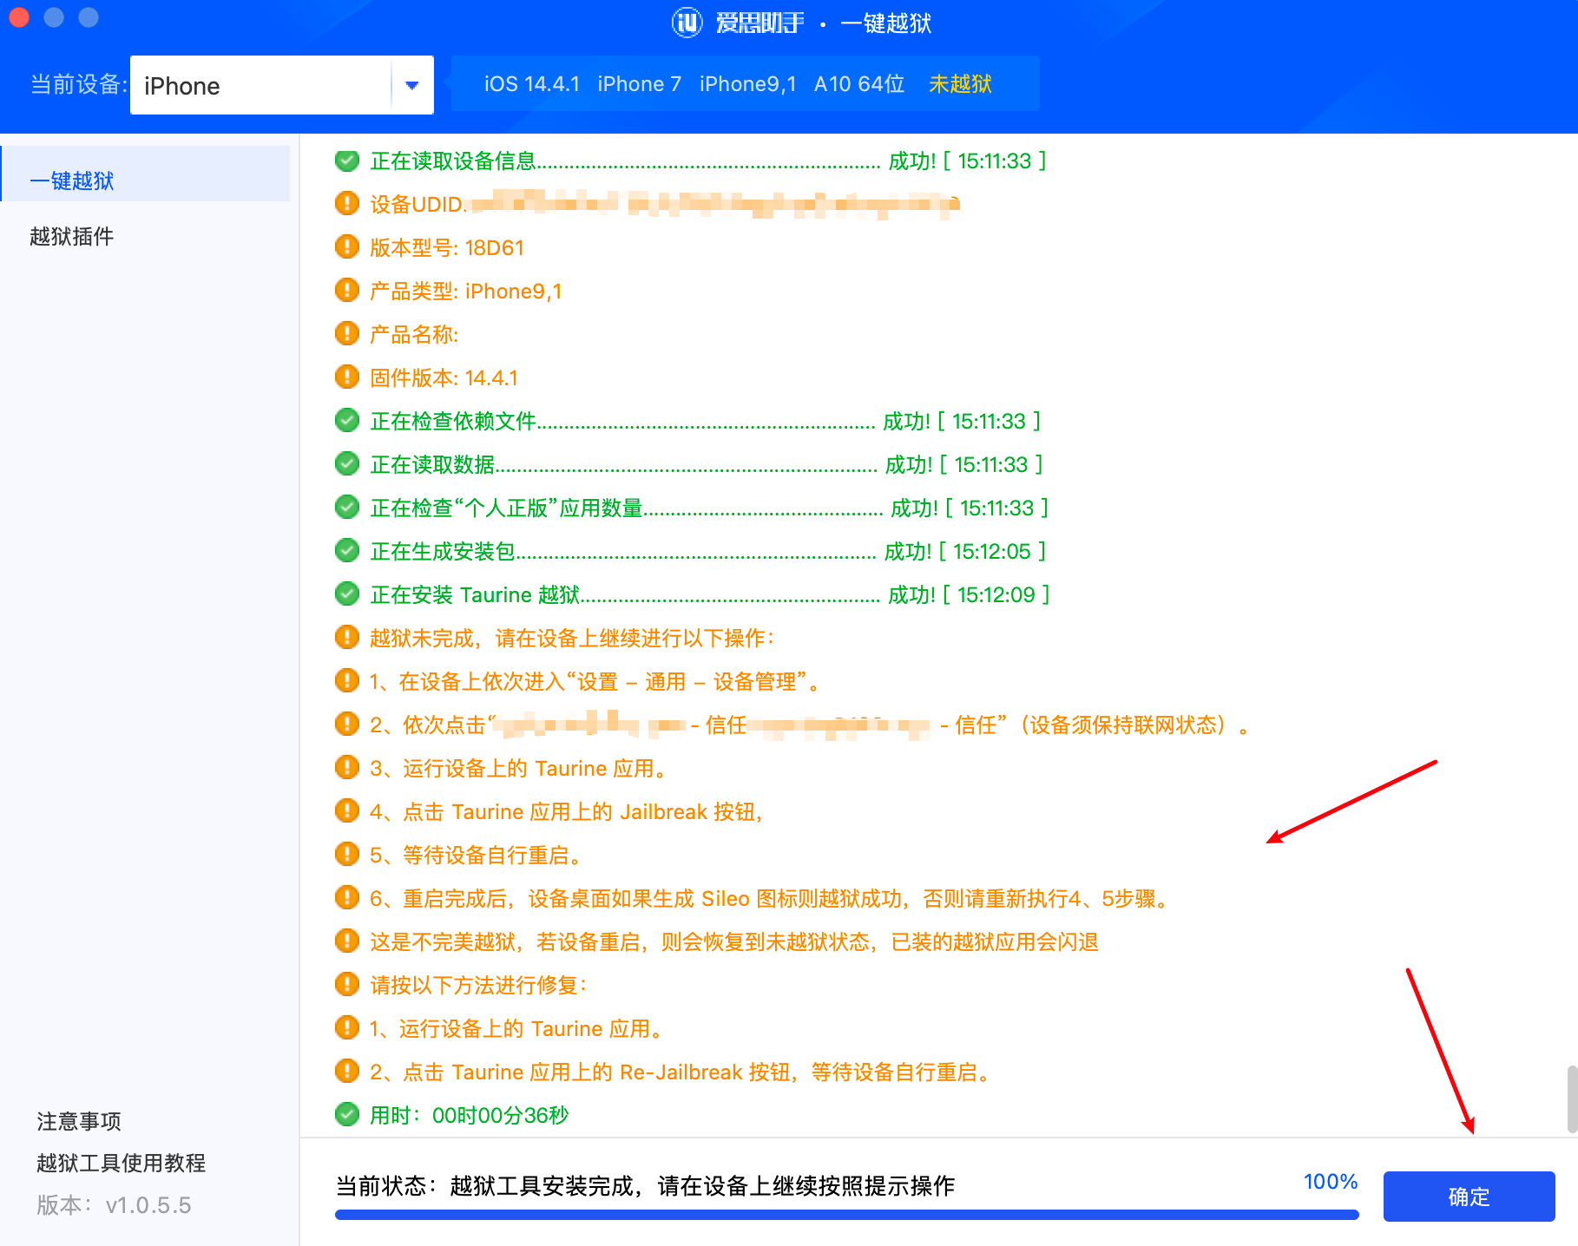Open the 注意事项 link
This screenshot has width=1578, height=1246.
[79, 1121]
